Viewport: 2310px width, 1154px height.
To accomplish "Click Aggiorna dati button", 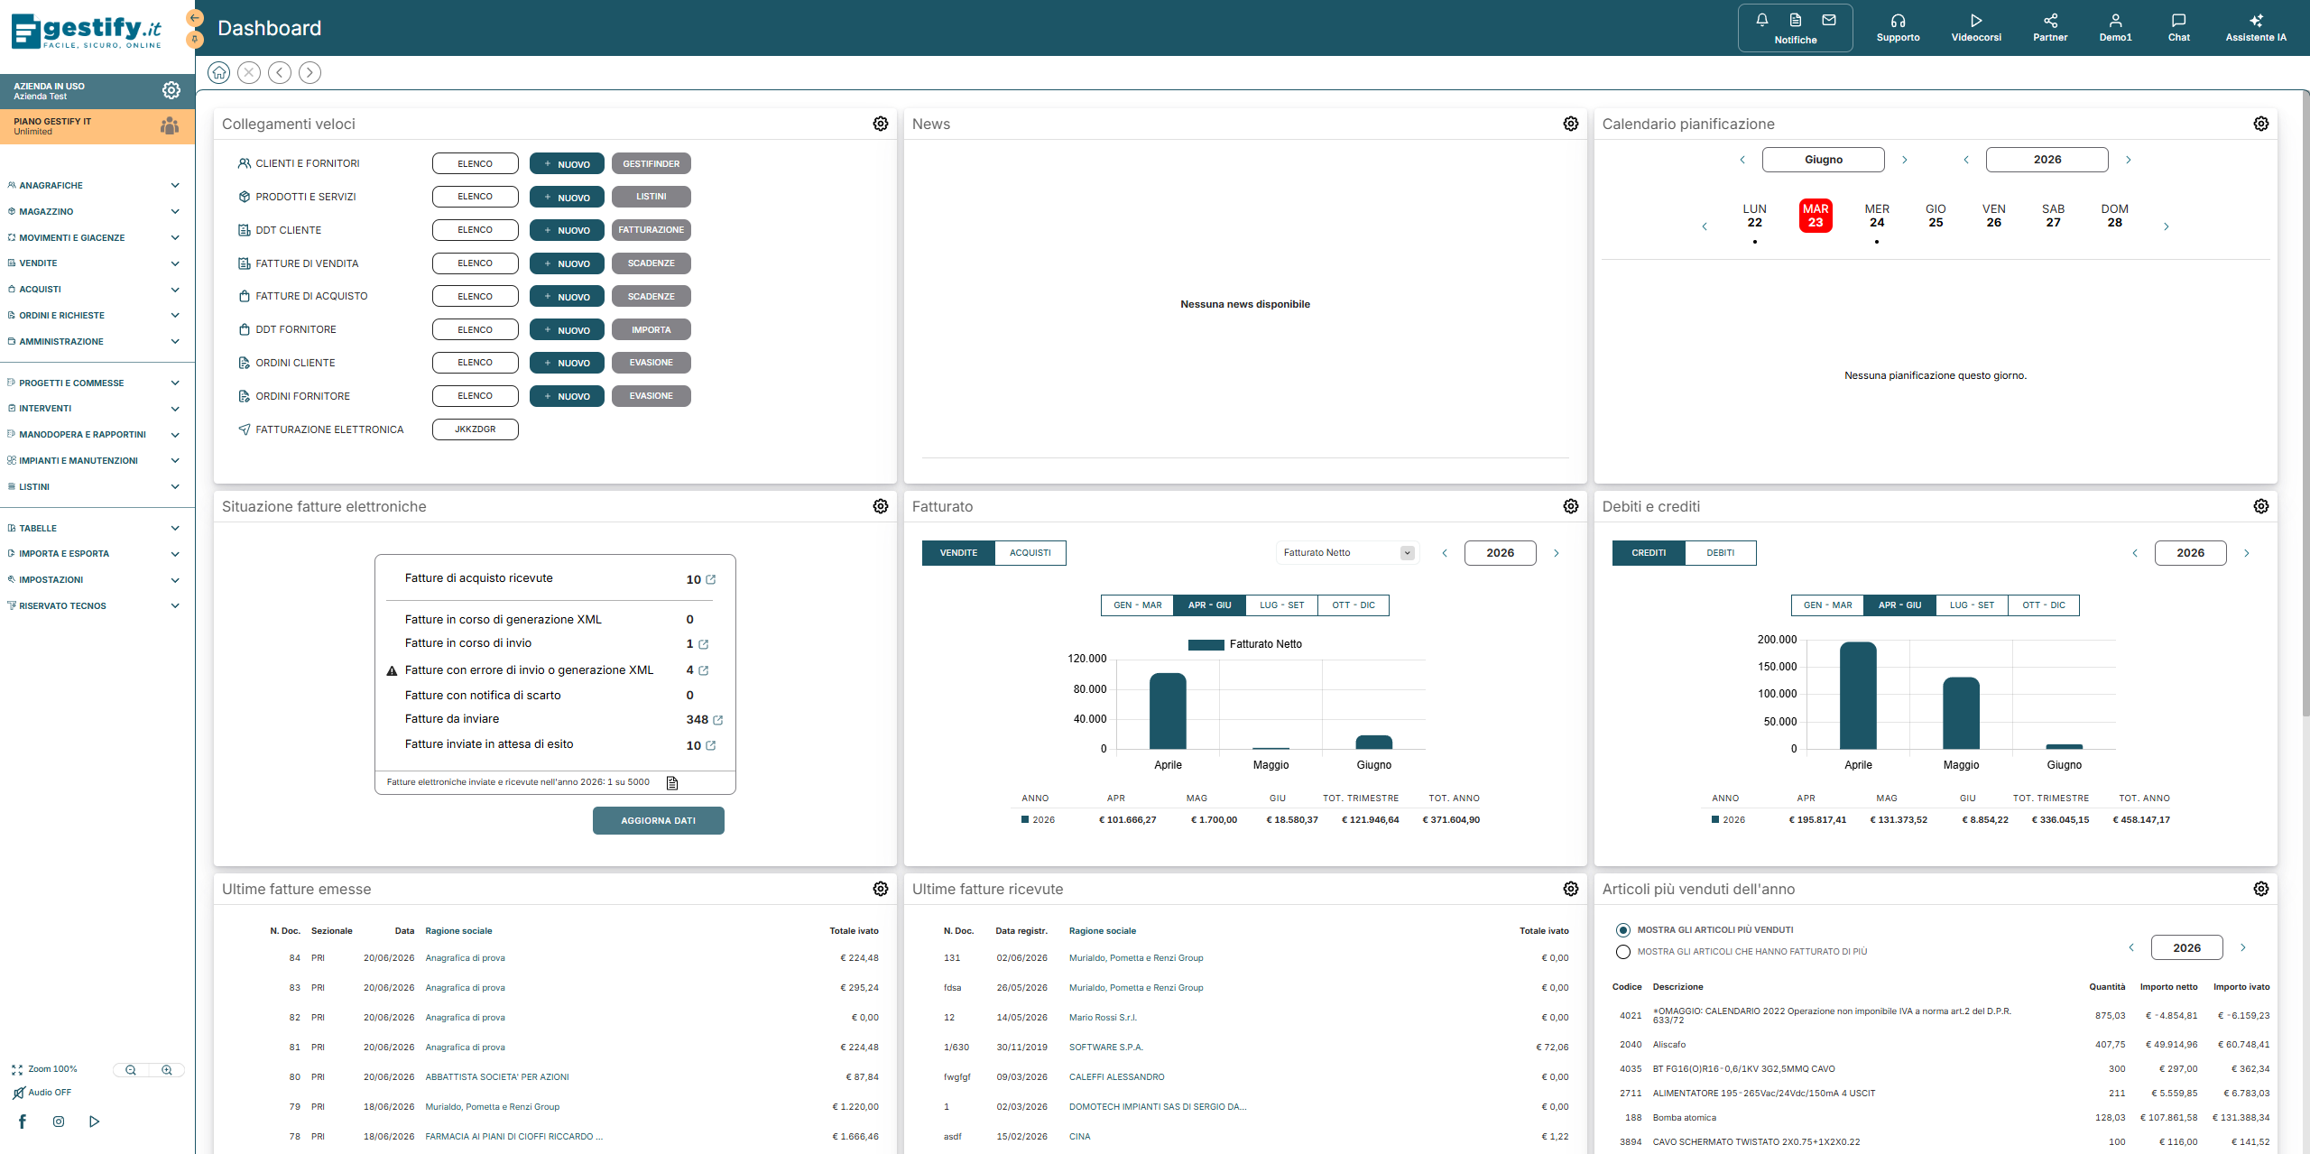I will coord(658,821).
